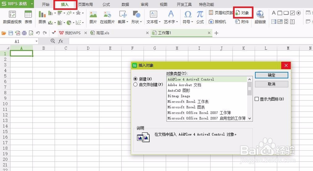This screenshot has width=313, height=171.
Task: Insert a 文本框 text box
Action: point(153,17)
